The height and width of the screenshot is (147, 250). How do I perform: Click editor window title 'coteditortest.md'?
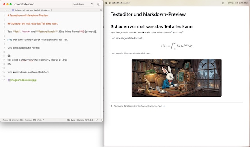24,4
